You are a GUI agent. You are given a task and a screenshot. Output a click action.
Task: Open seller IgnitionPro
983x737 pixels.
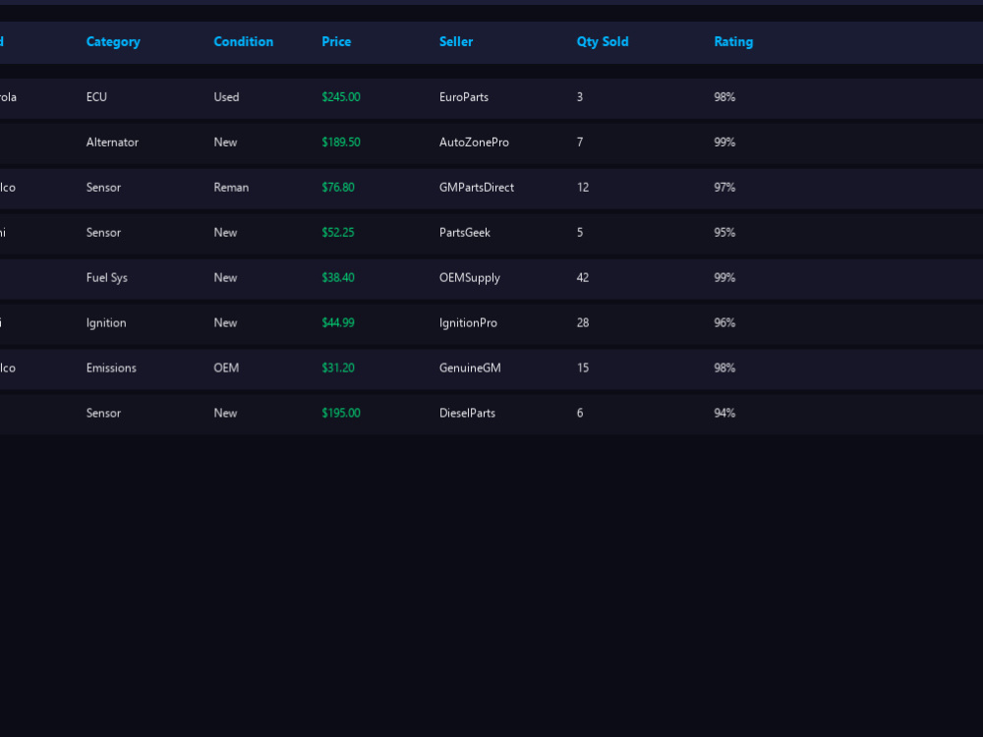point(468,322)
